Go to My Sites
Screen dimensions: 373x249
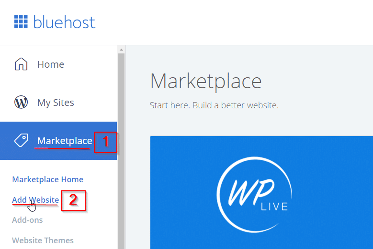[56, 103]
